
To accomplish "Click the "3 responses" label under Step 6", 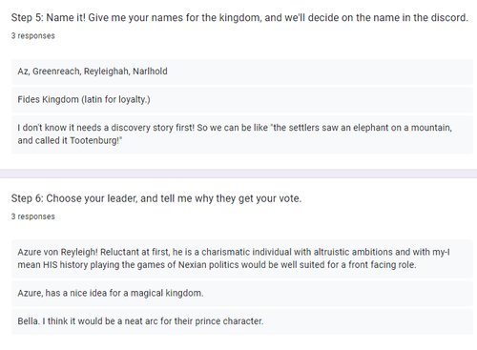I will point(33,216).
